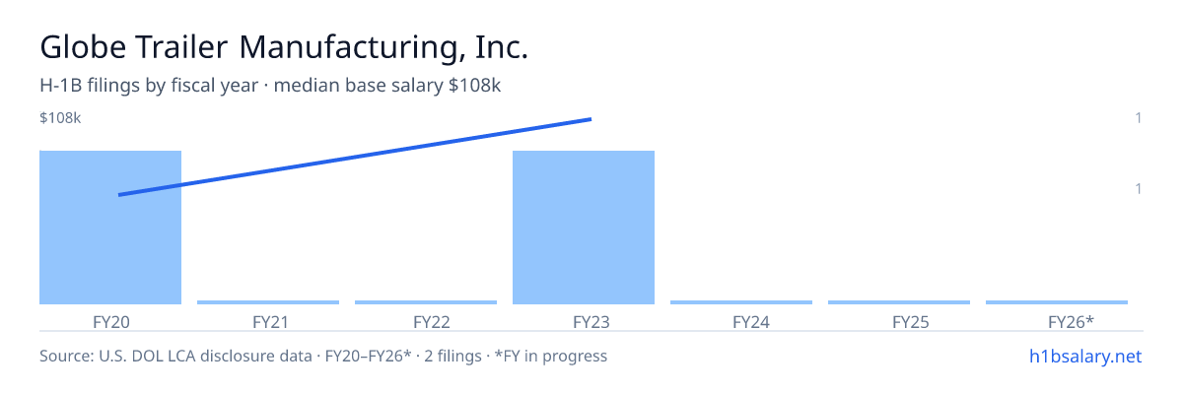Select the small FY26* bar
1183x394 pixels.
click(1057, 302)
